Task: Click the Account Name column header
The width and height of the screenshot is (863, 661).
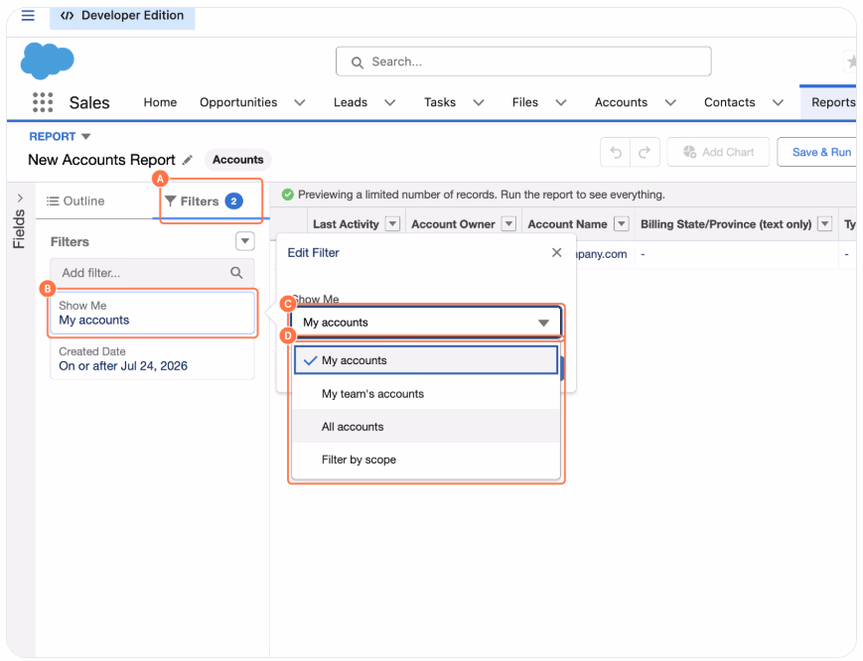Action: click(567, 224)
